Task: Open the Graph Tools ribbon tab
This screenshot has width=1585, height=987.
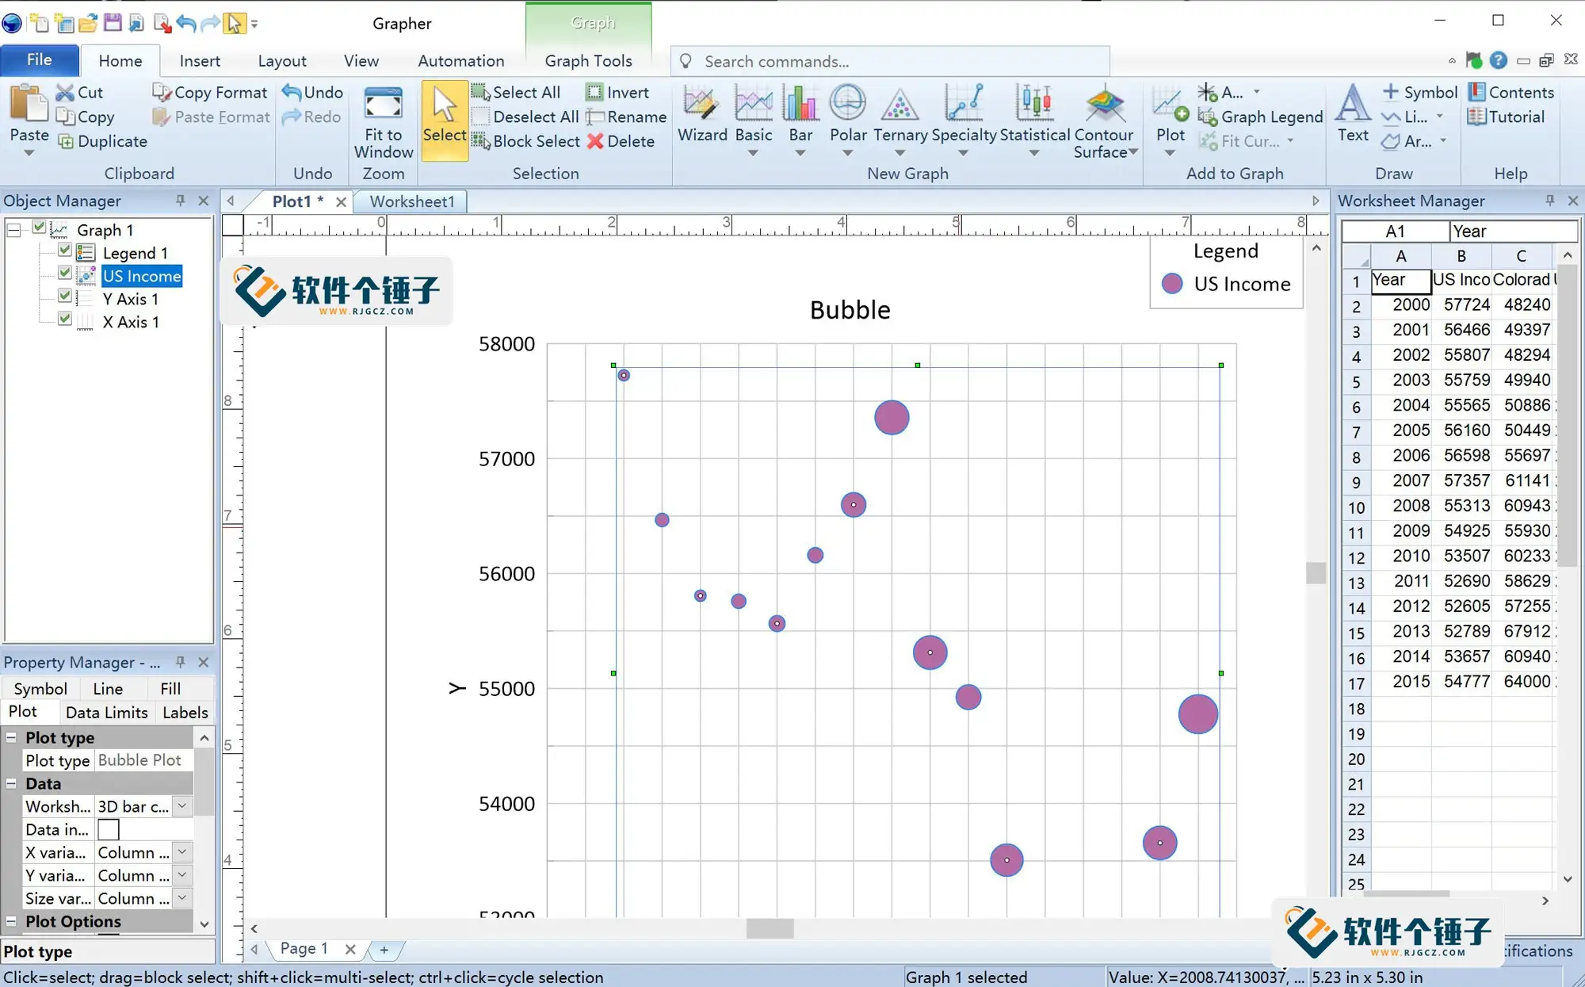Action: tap(588, 61)
